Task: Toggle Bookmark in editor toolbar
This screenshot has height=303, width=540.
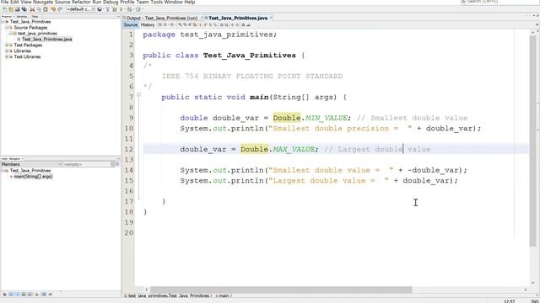Action: click(216, 24)
